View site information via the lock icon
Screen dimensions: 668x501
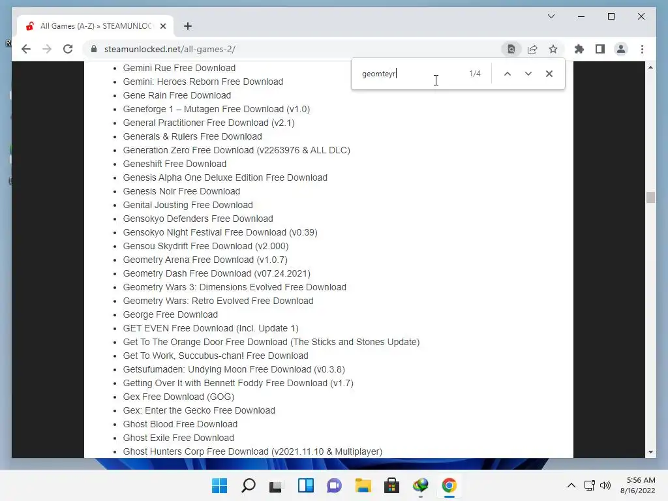coord(94,49)
